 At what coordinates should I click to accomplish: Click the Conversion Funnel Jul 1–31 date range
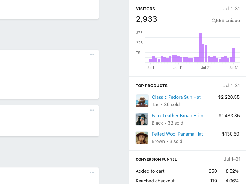click(x=232, y=159)
